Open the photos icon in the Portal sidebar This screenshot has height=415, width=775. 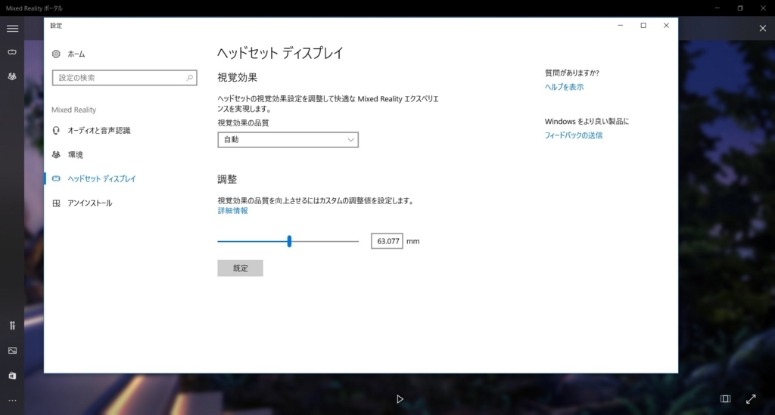tap(12, 351)
